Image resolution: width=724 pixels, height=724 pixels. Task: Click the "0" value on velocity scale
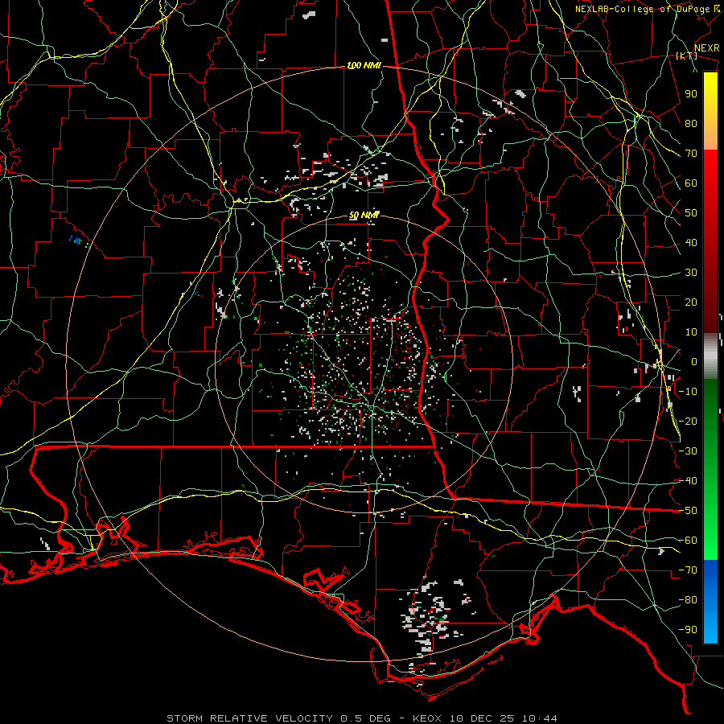(694, 361)
